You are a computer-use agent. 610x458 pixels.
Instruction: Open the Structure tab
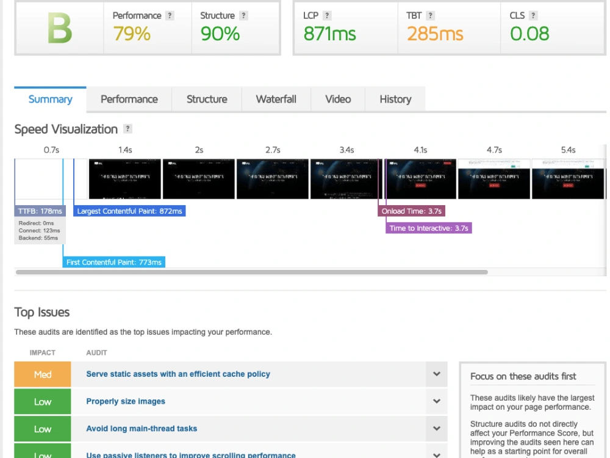click(x=207, y=100)
